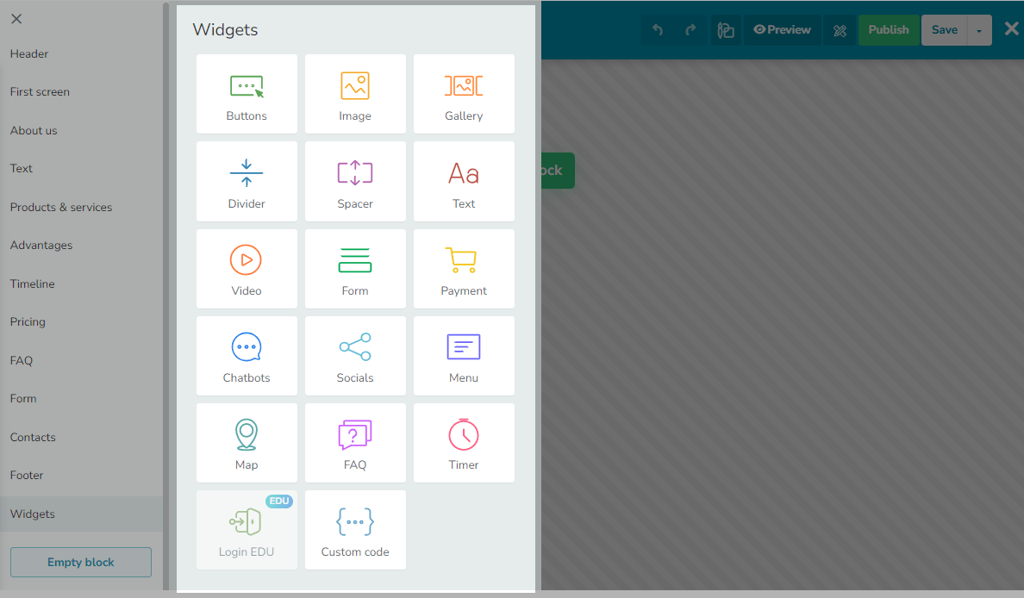Click the undo arrow in toolbar

[x=658, y=30]
